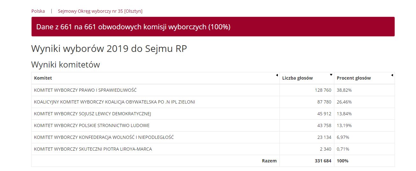Sort table by Komitet column arrow
This screenshot has height=171, width=416.
pos(277,75)
